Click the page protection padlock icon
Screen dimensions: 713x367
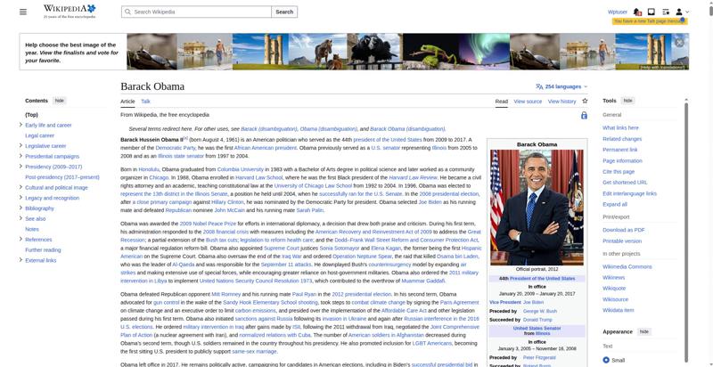point(584,116)
